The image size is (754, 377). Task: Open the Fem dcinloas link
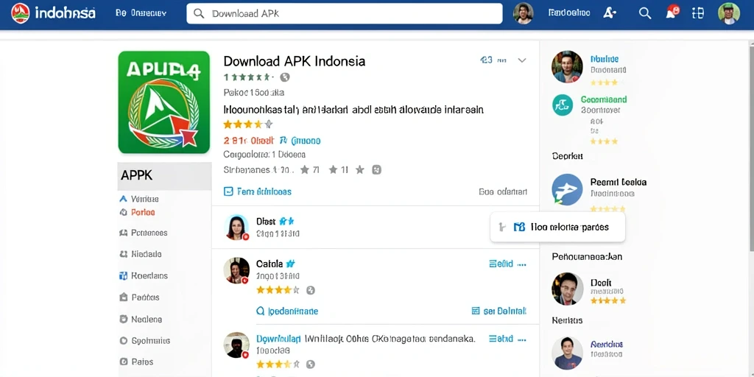(x=258, y=191)
